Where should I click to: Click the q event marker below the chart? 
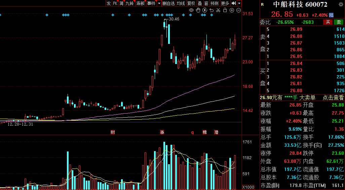click(x=192, y=132)
